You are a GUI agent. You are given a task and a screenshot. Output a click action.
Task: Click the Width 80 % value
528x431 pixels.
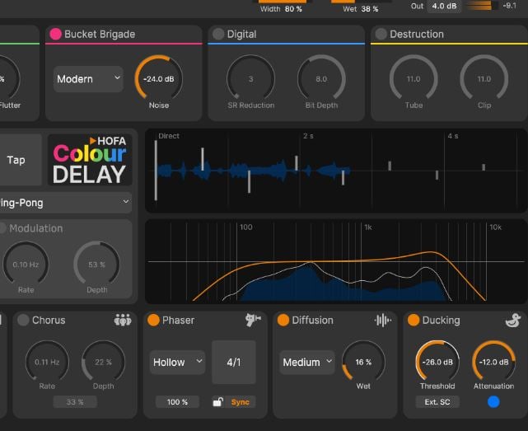[x=293, y=9]
